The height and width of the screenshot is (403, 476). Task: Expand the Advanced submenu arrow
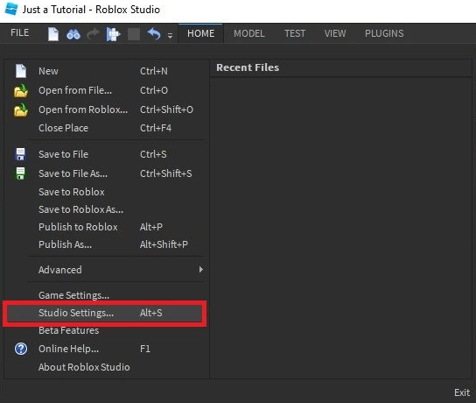click(200, 270)
